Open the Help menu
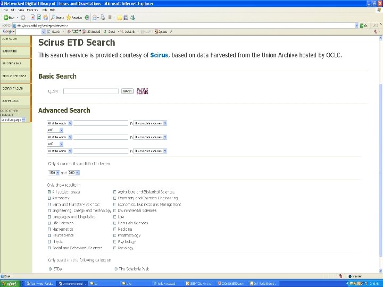Screen dimensions: 383x287 pos(52,10)
